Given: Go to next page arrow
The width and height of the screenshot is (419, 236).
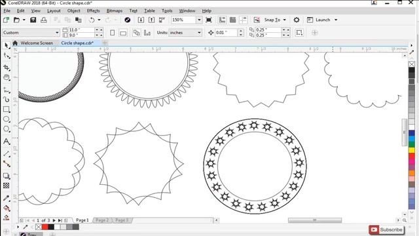Looking at the screenshot, I should coord(54,220).
